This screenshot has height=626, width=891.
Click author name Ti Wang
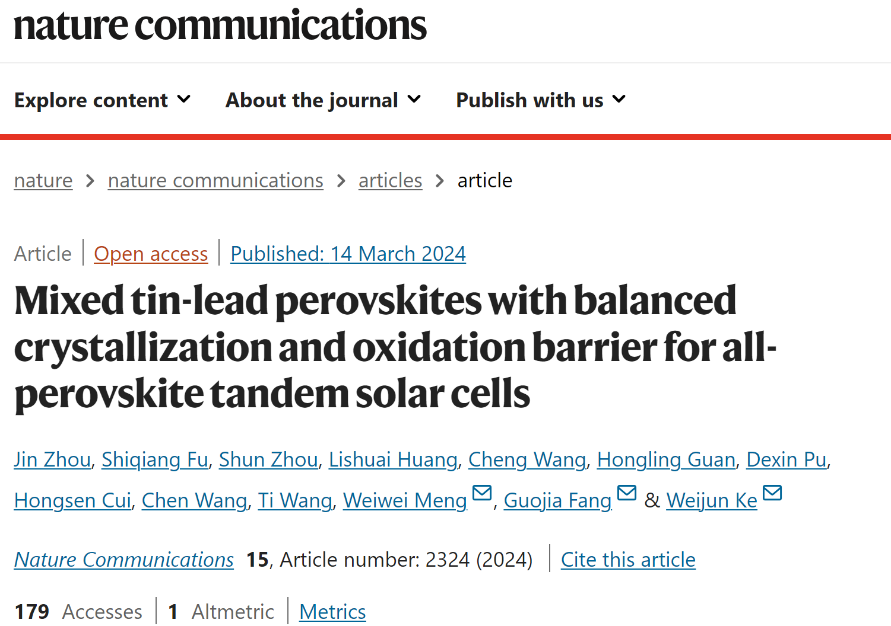coord(295,500)
